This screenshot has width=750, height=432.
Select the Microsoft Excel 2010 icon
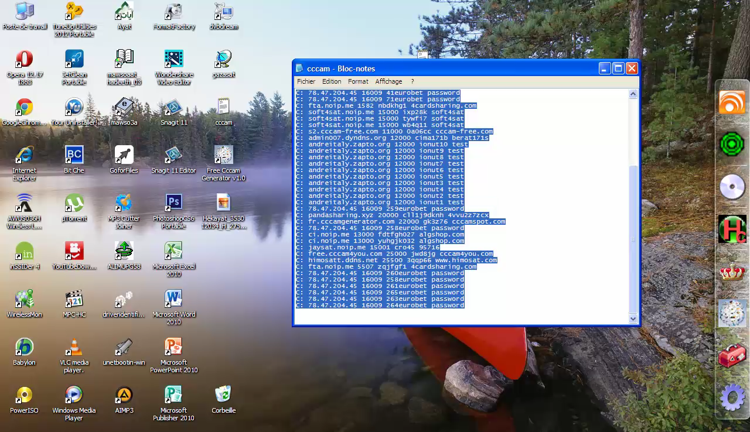173,252
